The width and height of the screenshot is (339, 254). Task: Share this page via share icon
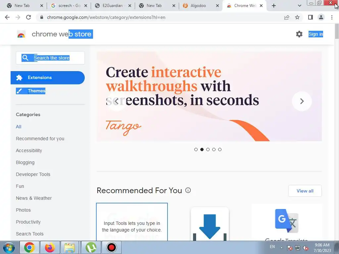click(287, 17)
